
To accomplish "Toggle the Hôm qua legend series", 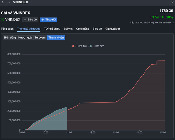I will [79, 46].
